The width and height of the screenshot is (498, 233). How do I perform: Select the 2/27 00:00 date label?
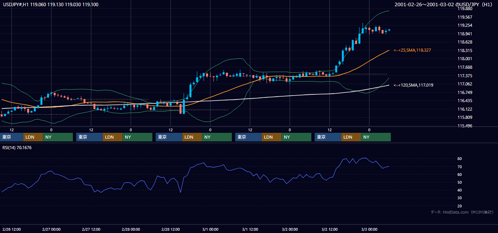[51, 230]
